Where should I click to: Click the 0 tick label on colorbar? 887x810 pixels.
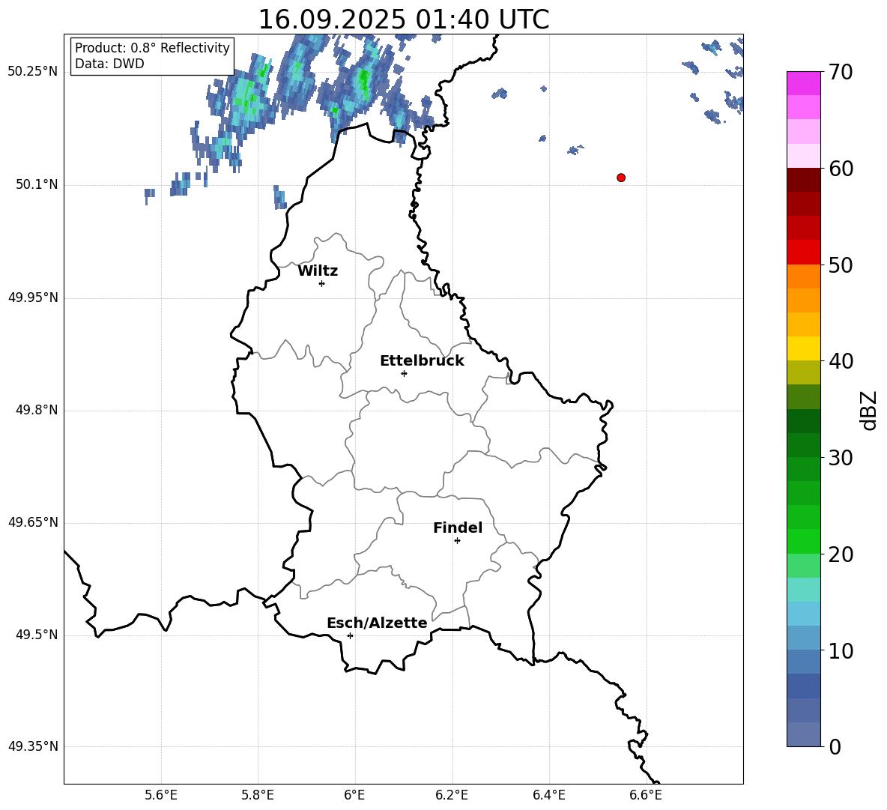[835, 746]
